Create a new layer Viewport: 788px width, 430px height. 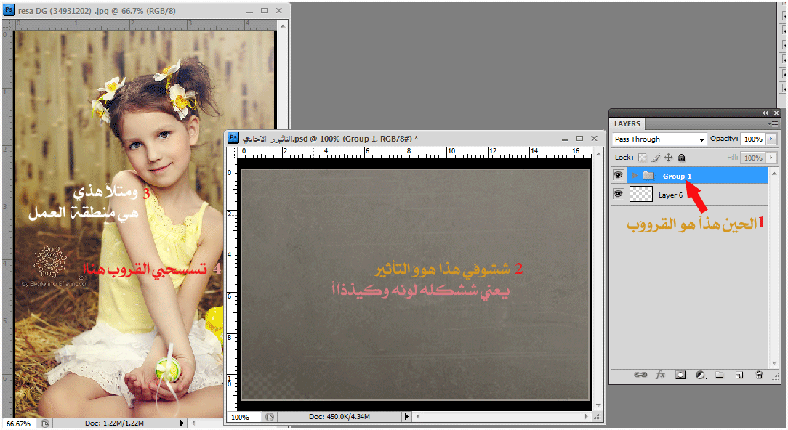[739, 376]
